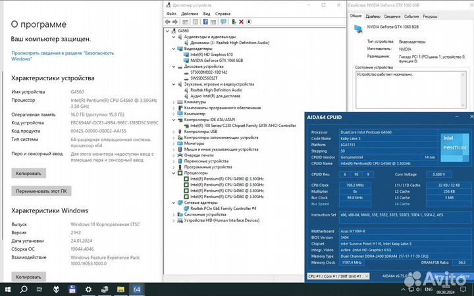Expand the Контроллеры USB category
Screen dimensions: 474x296
pos(174,132)
